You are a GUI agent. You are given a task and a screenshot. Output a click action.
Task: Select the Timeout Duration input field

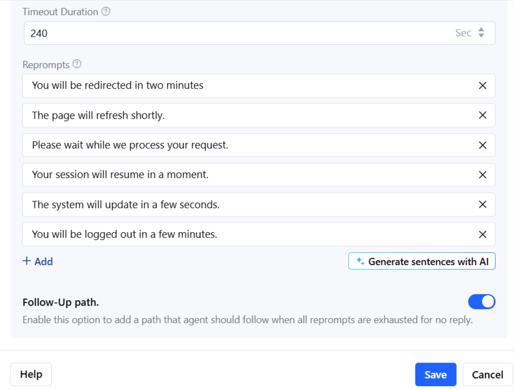click(167, 33)
